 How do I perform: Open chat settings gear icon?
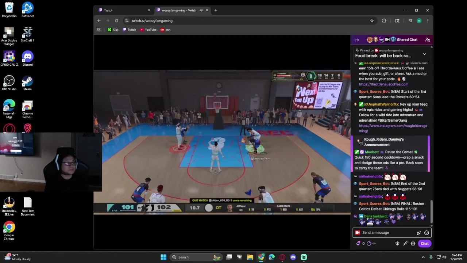[413, 243]
